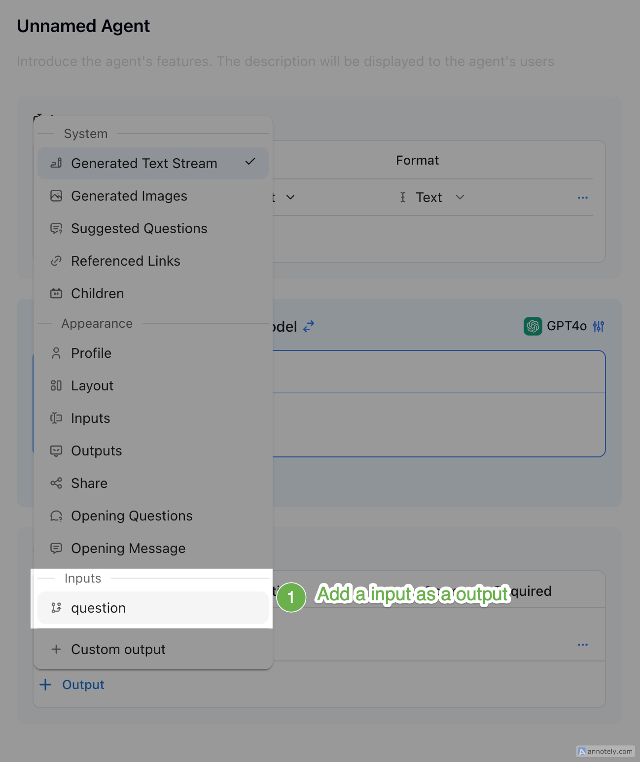Open the three-dot menu in Format row
The height and width of the screenshot is (762, 640).
(582, 198)
